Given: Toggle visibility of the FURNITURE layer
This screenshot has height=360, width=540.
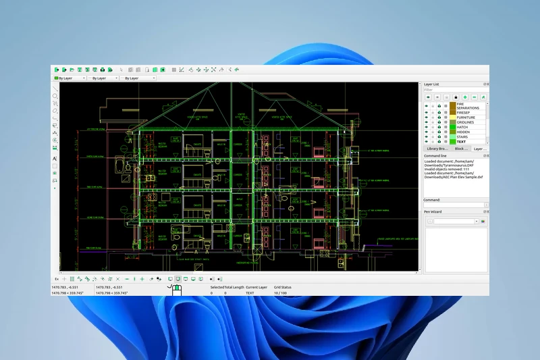Looking at the screenshot, I should click(x=426, y=118).
